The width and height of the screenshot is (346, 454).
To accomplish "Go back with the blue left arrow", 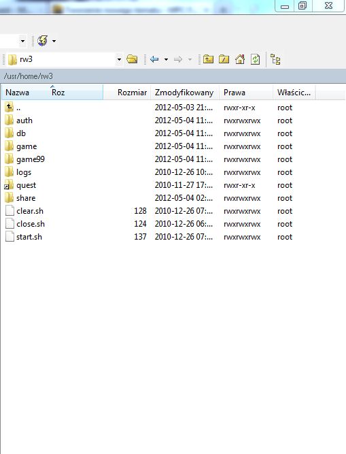I will tap(154, 59).
